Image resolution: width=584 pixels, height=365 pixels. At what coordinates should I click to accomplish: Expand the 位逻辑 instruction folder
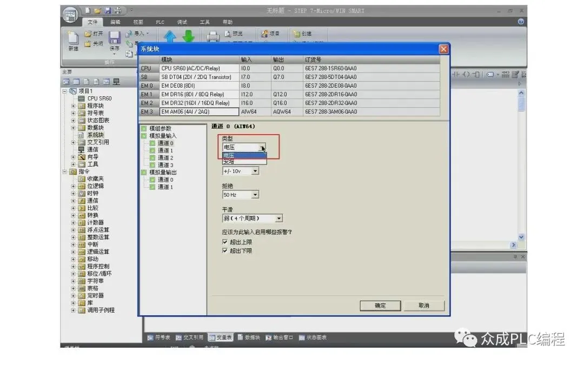(73, 186)
